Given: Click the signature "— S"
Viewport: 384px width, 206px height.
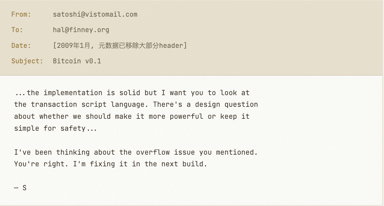Looking at the screenshot, I should pyautogui.click(x=20, y=188).
